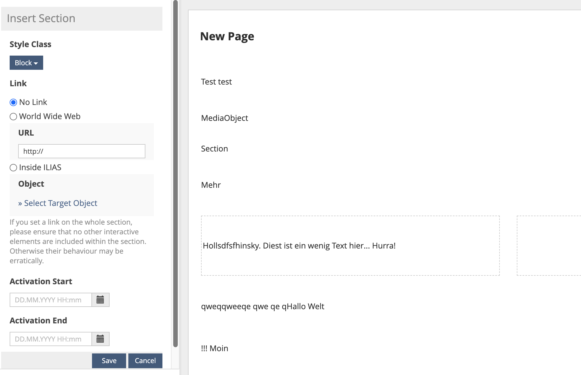Click the sidebar vertical scrollbar
Viewport: 581px width, 375px height.
pyautogui.click(x=175, y=173)
